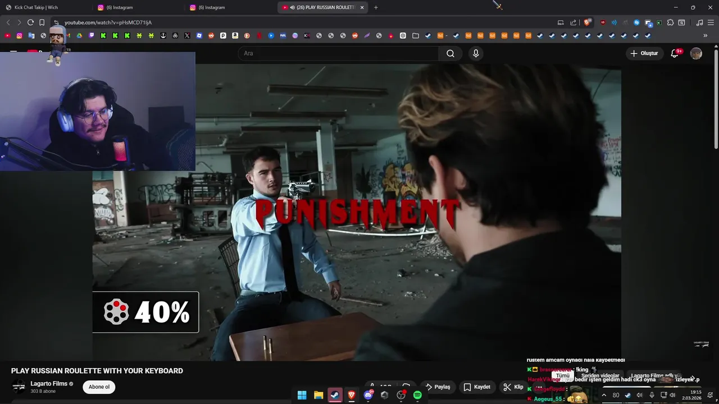719x404 pixels.
Task: Click the Oluştur create button
Action: pyautogui.click(x=644, y=53)
